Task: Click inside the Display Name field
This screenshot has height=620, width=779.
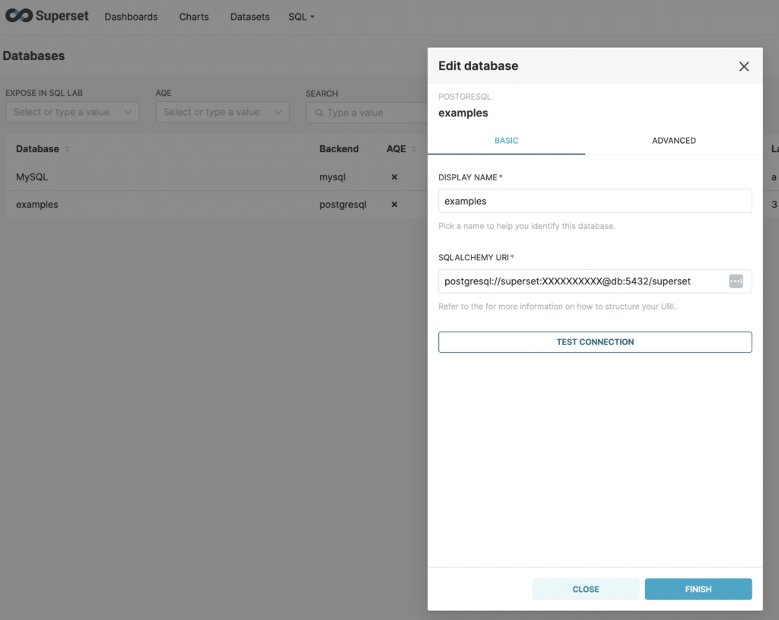Action: tap(595, 201)
